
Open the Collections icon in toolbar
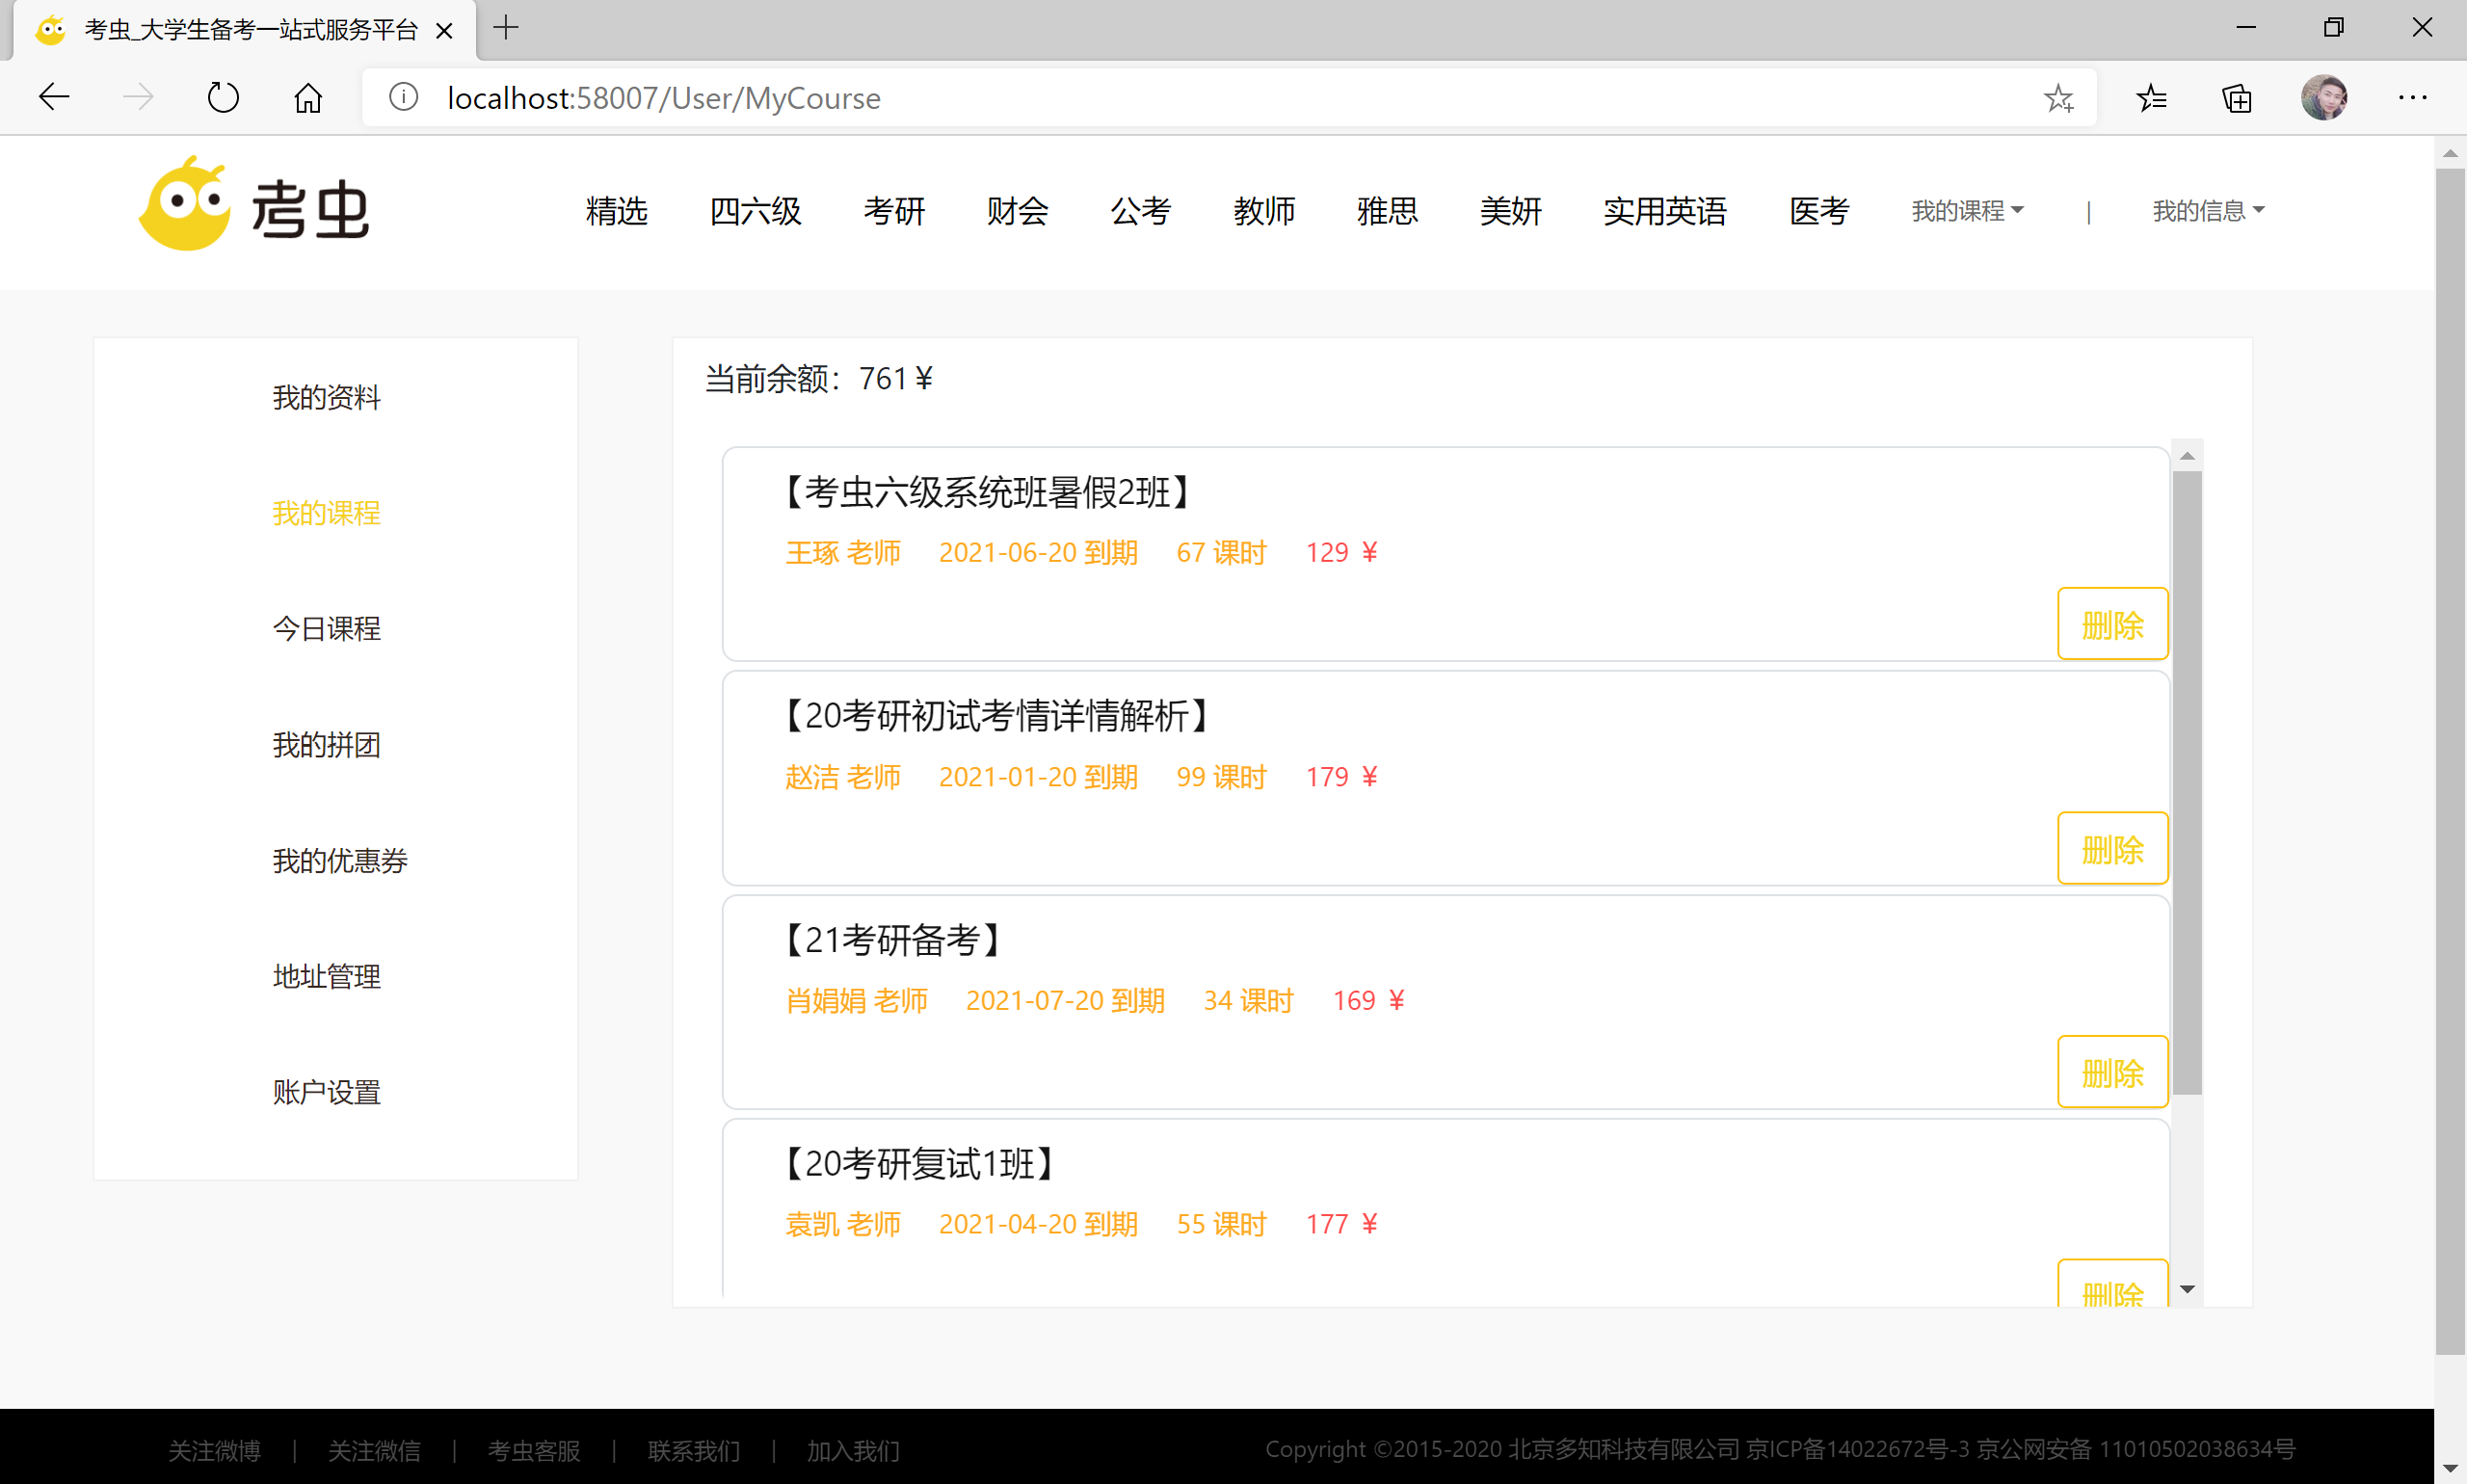coord(2236,97)
